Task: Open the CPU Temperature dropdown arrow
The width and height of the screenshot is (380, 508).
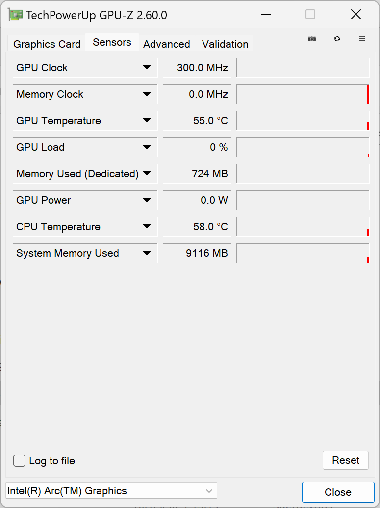Action: tap(147, 227)
